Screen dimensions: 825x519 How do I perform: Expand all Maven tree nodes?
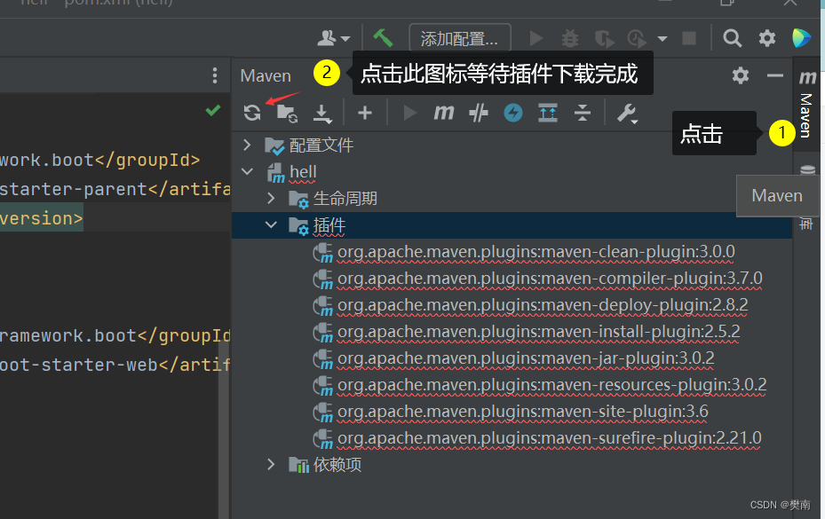point(548,113)
